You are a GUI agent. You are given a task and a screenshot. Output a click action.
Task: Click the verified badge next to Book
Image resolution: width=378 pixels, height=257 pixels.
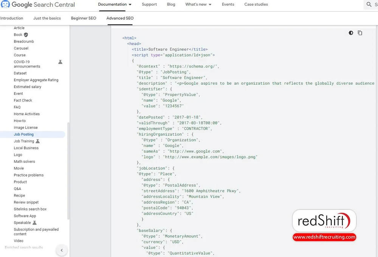(26, 35)
